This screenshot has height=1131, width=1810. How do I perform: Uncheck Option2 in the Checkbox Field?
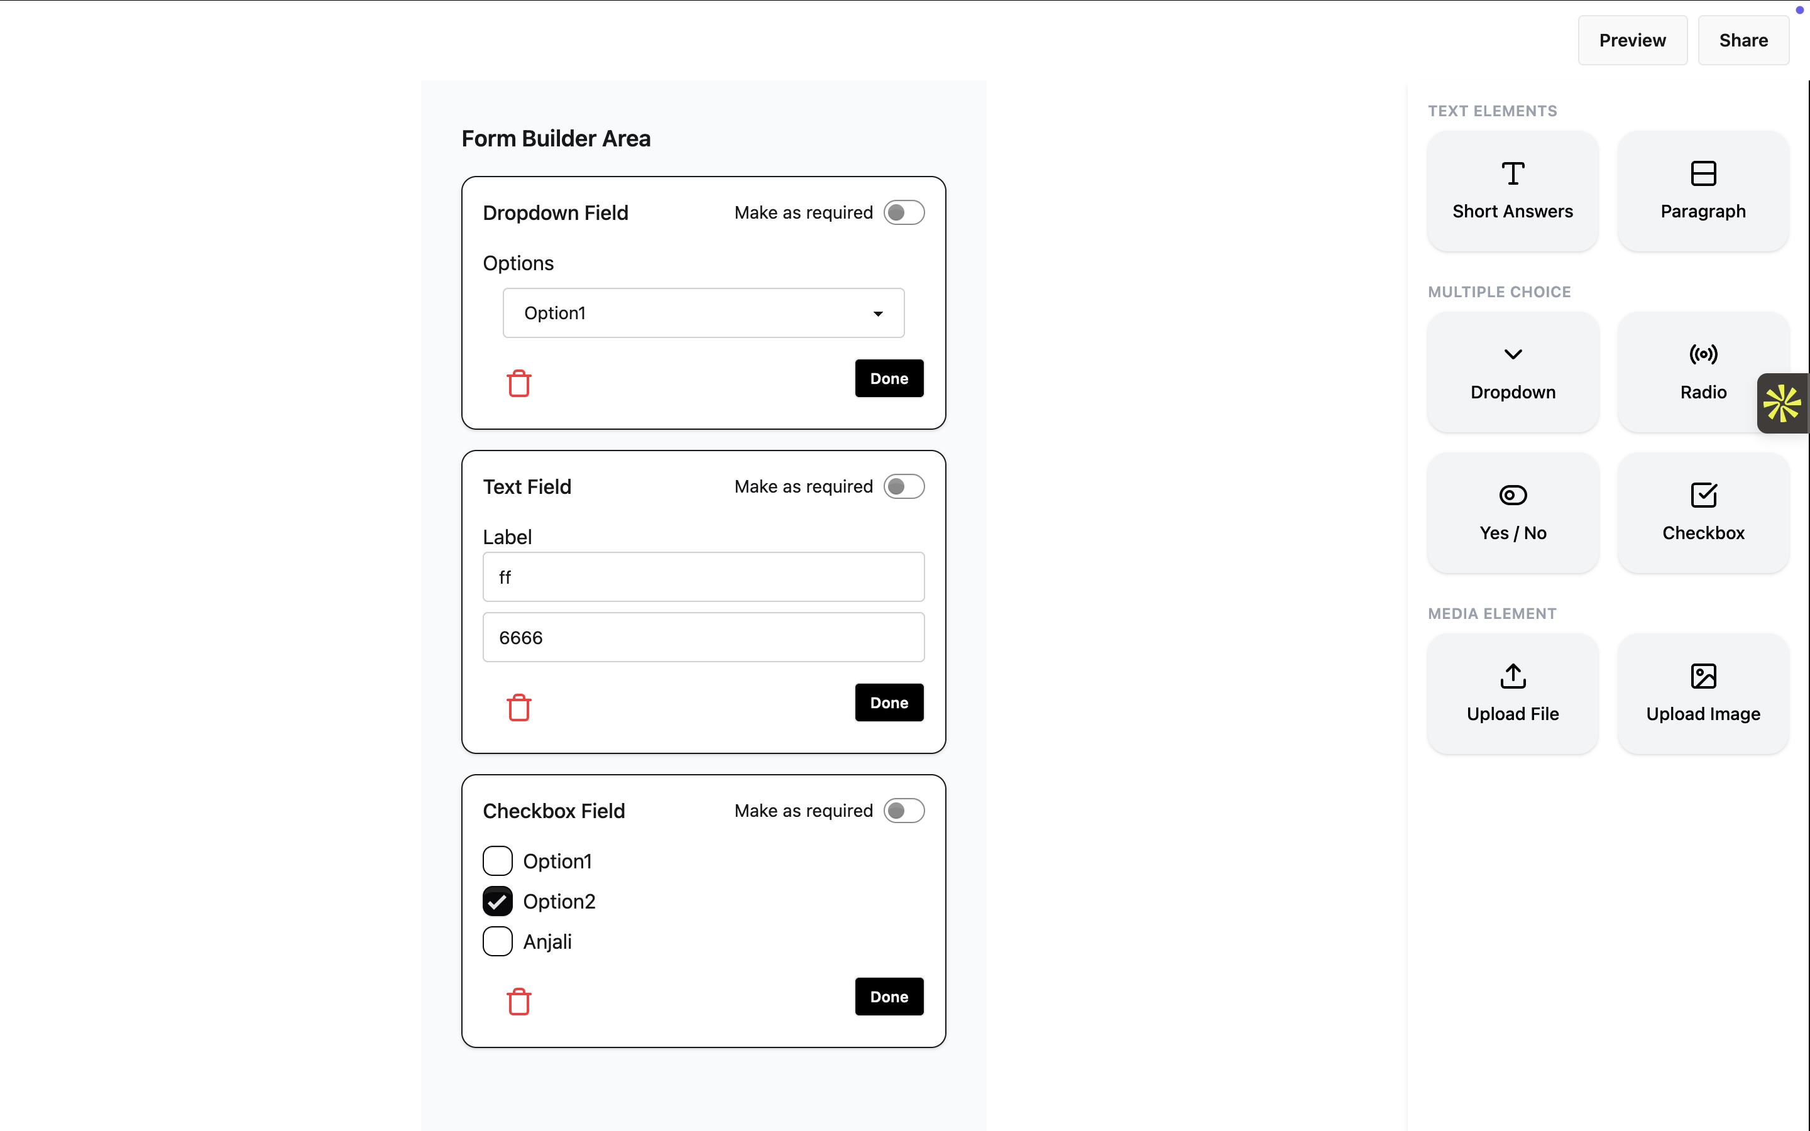[497, 900]
